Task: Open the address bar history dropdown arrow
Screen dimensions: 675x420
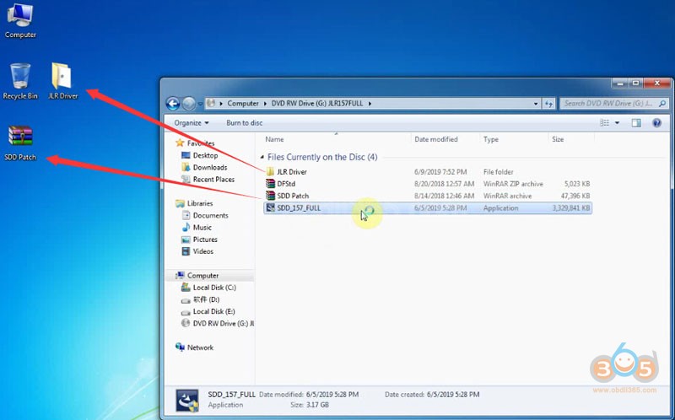Action: coord(535,104)
